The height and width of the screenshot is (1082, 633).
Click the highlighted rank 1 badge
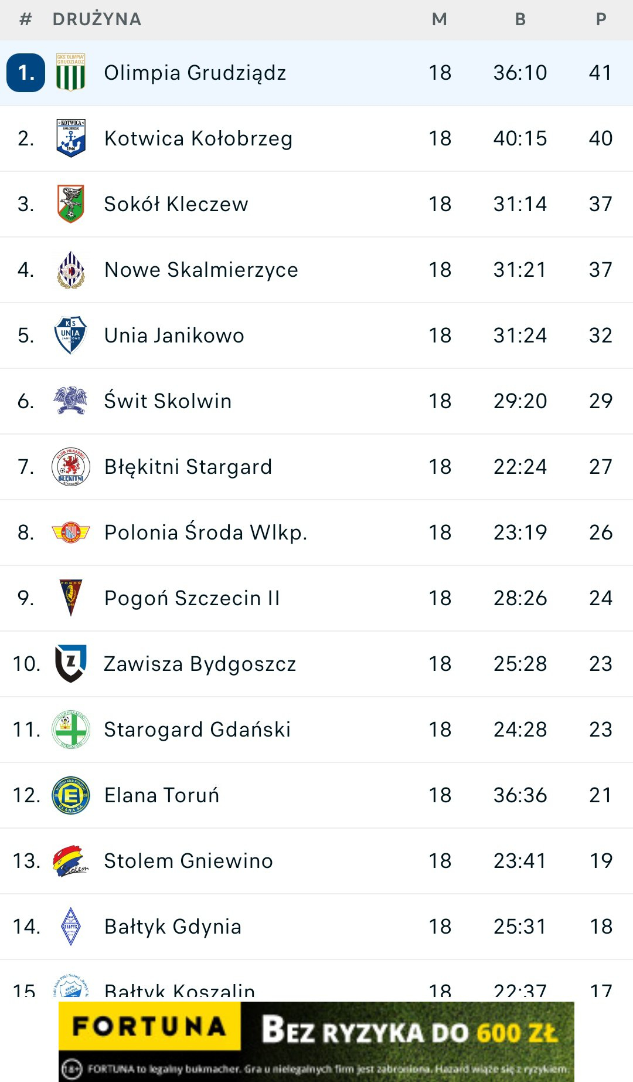(x=26, y=73)
